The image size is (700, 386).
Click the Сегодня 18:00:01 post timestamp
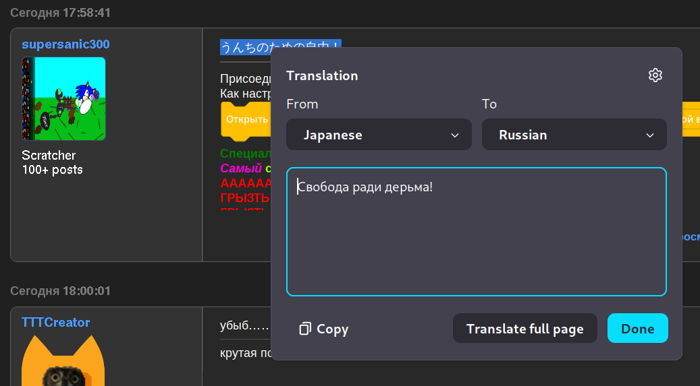coord(60,291)
